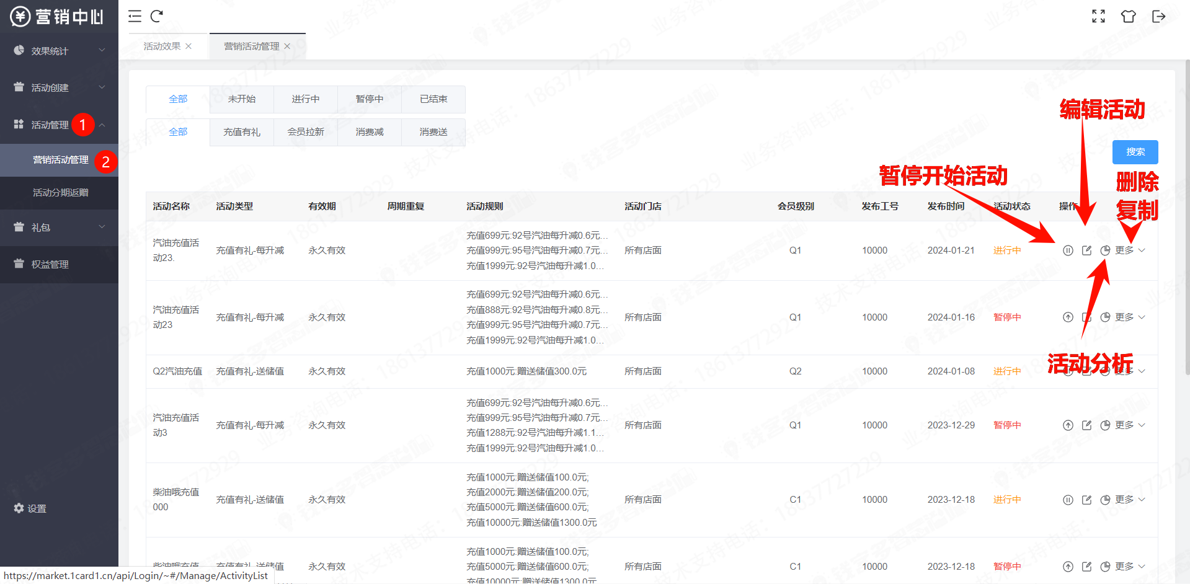
Task: Select the 全部 filter beside 充值有礼
Action: click(178, 132)
